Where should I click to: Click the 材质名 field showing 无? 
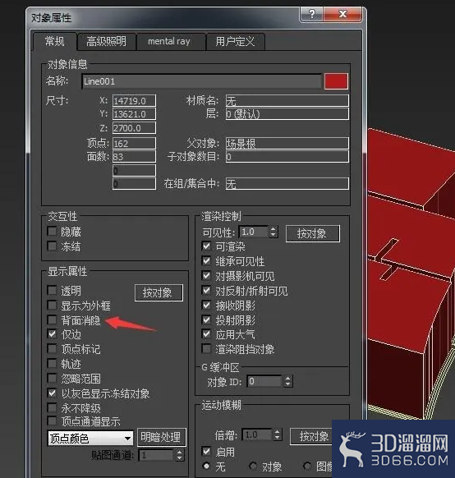coord(287,100)
